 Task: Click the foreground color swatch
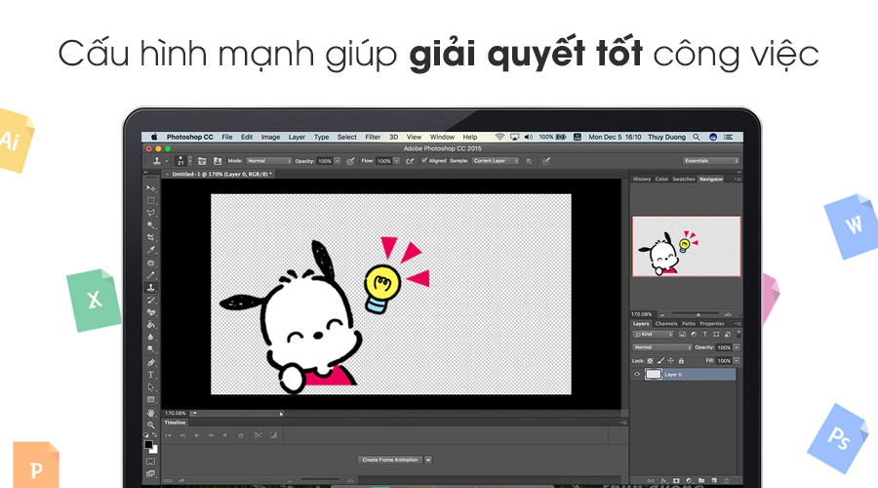pyautogui.click(x=148, y=444)
